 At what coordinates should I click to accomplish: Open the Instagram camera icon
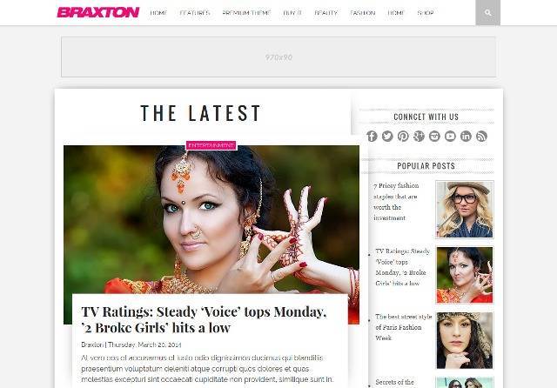tap(434, 137)
